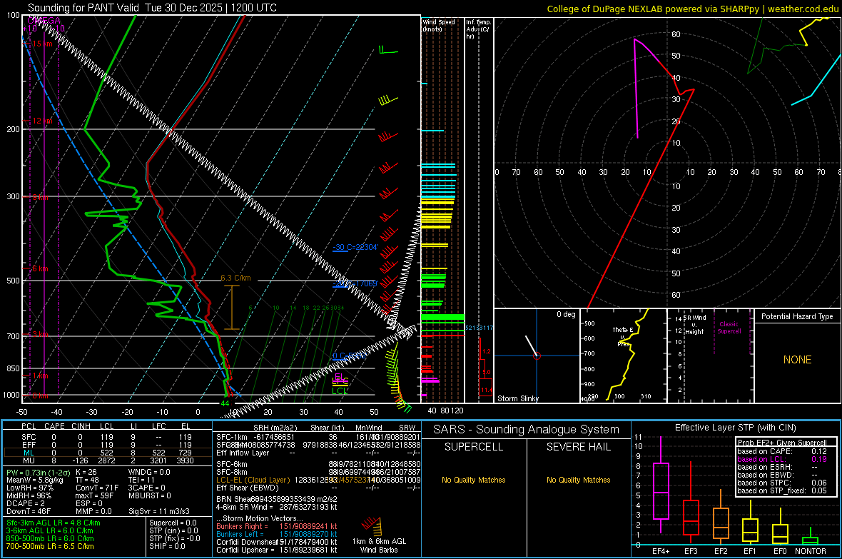Click the Corfidi Upshear entry

pos(277,550)
